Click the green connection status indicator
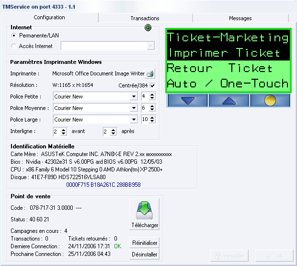The image size is (297, 266). click(x=148, y=28)
